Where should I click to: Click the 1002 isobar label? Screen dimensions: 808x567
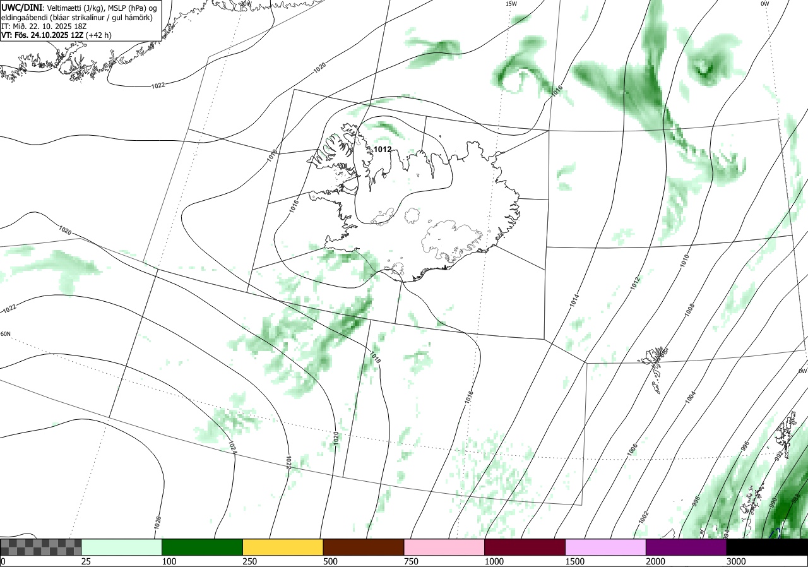click(643, 517)
